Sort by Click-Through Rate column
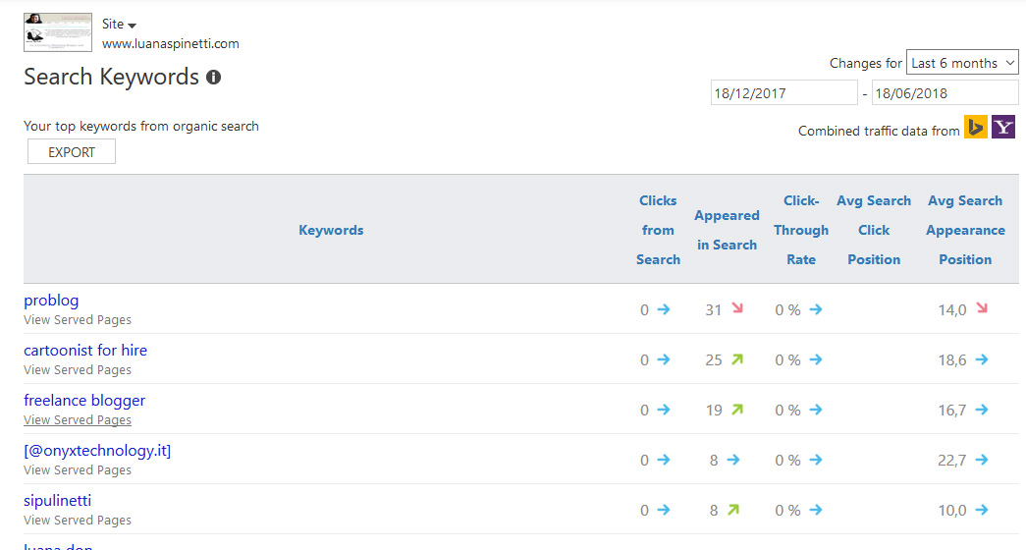The width and height of the screenshot is (1026, 550). 801,230
